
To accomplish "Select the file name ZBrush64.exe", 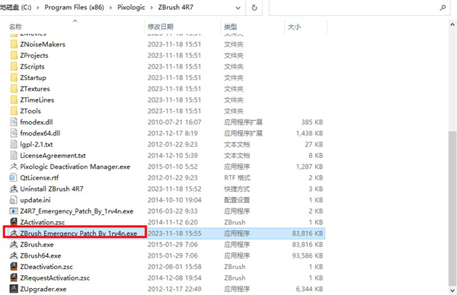I will tap(40, 255).
